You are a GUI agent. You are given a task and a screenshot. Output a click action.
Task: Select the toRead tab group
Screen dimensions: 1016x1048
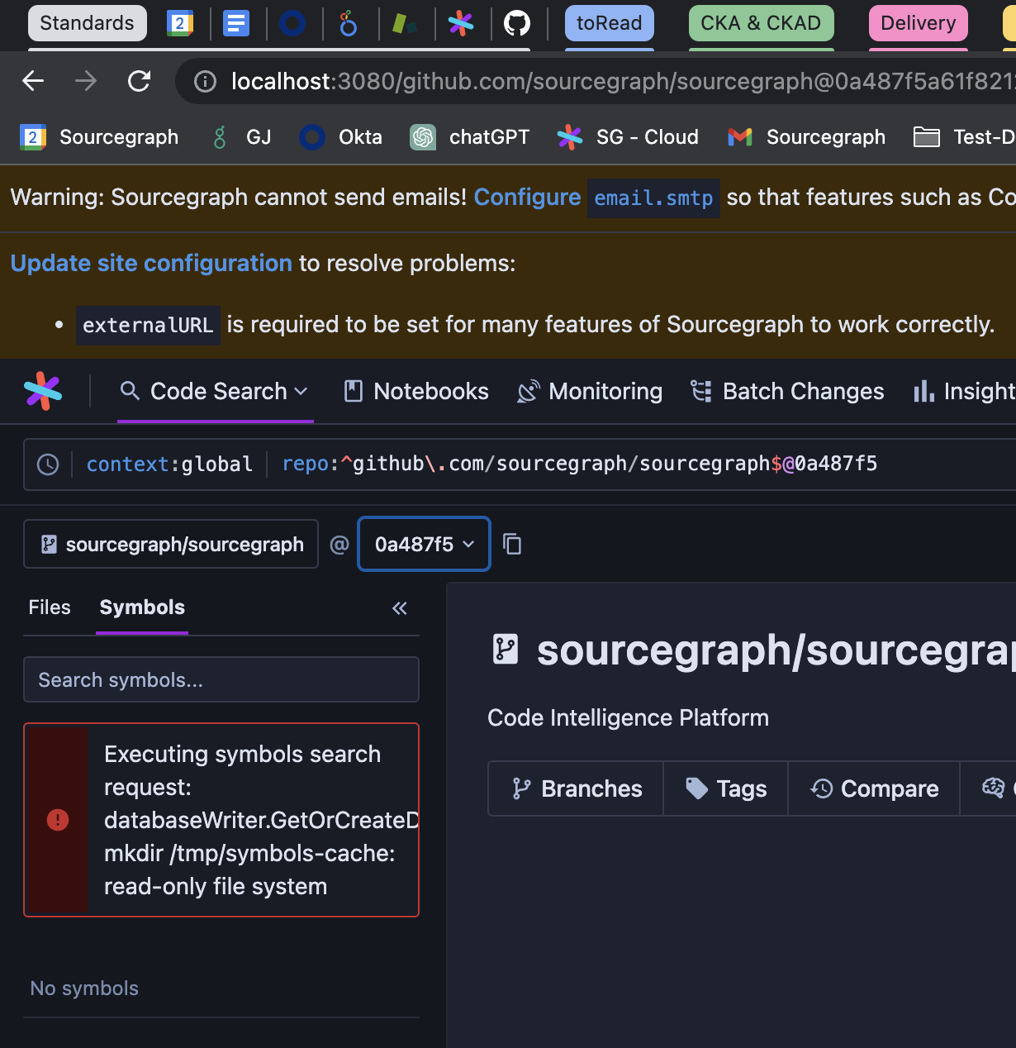point(610,23)
